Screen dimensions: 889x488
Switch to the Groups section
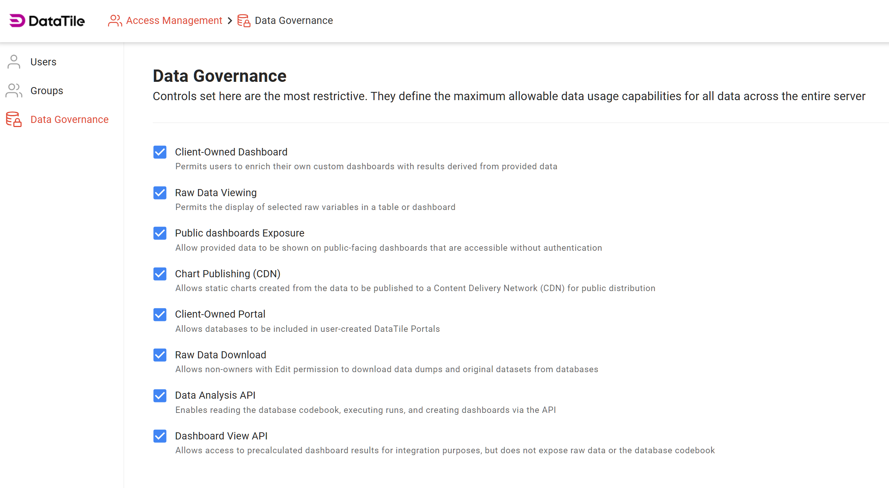(46, 90)
